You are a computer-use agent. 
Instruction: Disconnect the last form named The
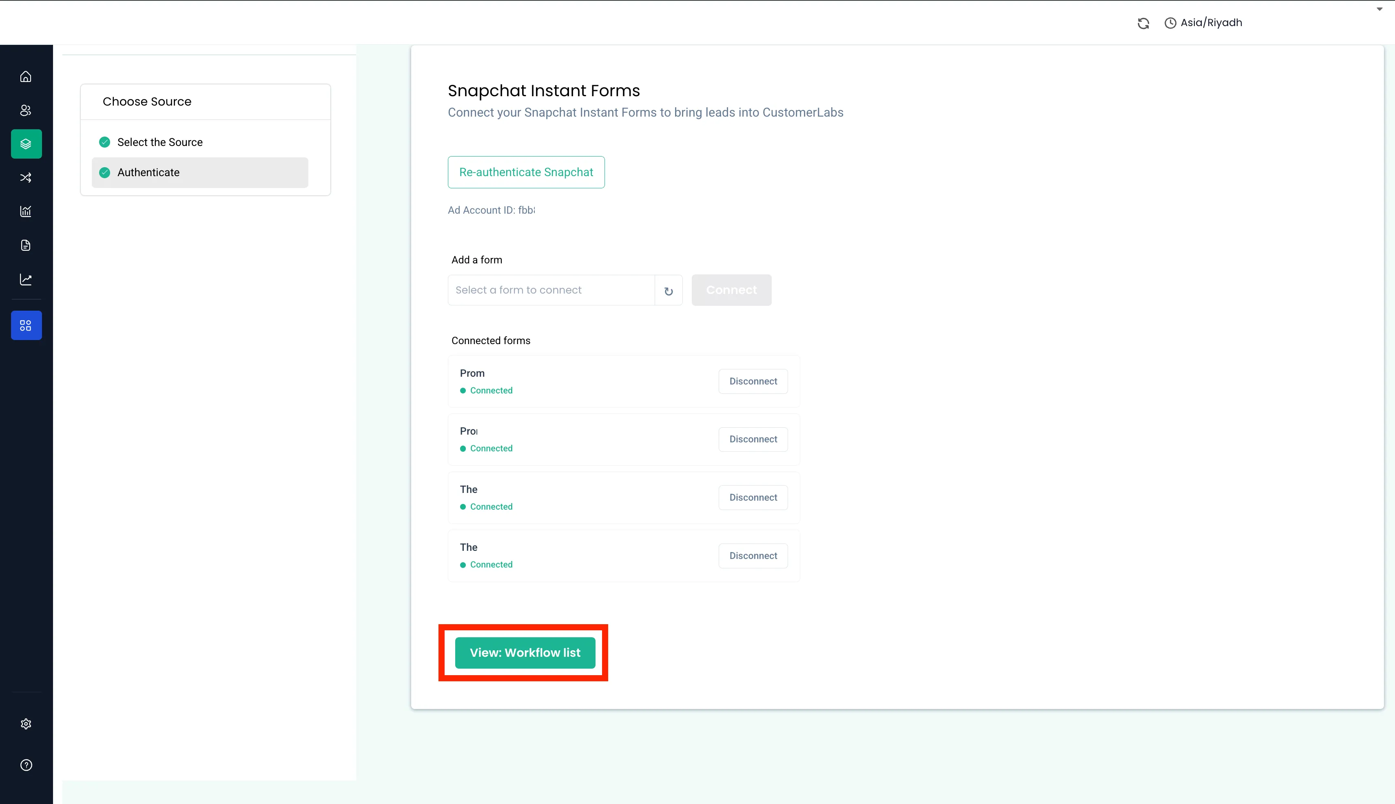[x=753, y=556]
